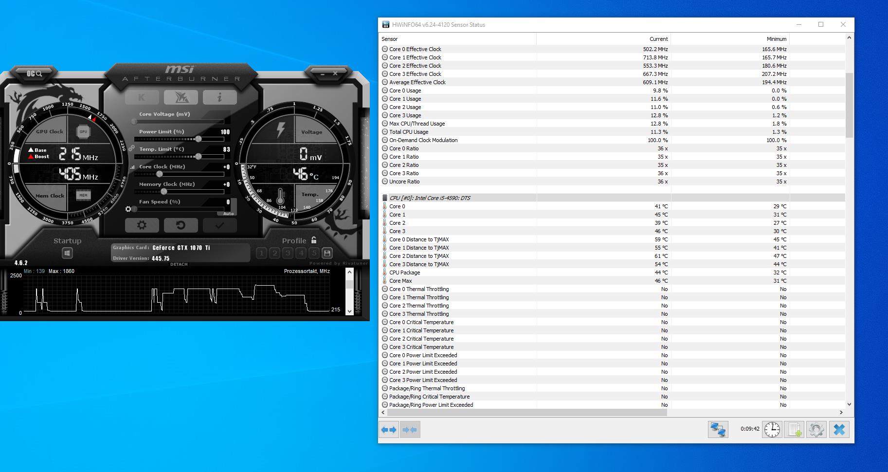The width and height of the screenshot is (888, 472).
Task: Open the OC Scanner in Afterburner
Action: tap(34, 73)
